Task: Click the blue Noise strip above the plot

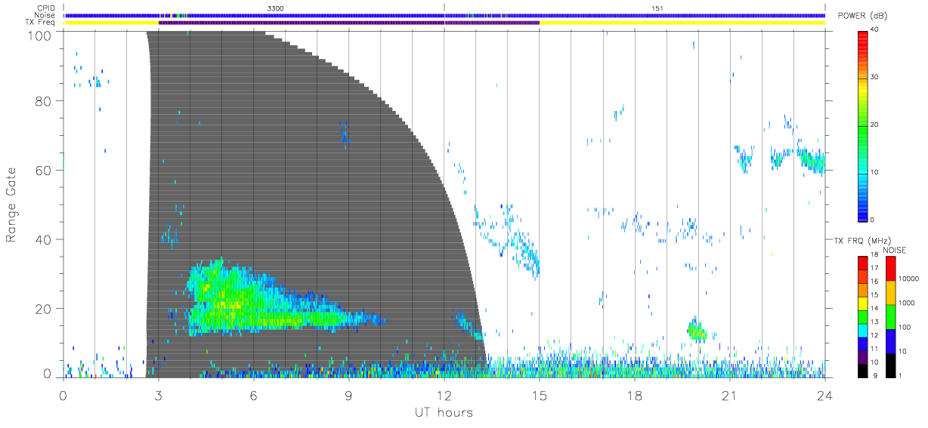Action: click(444, 15)
